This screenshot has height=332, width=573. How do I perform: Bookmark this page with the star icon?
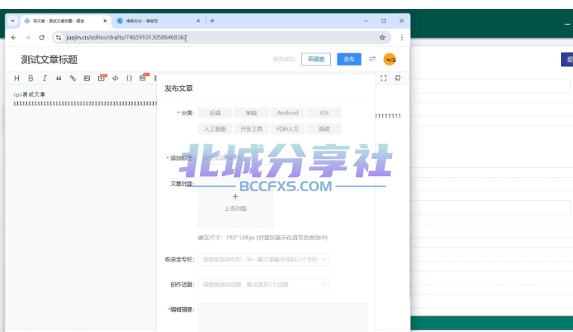point(382,37)
